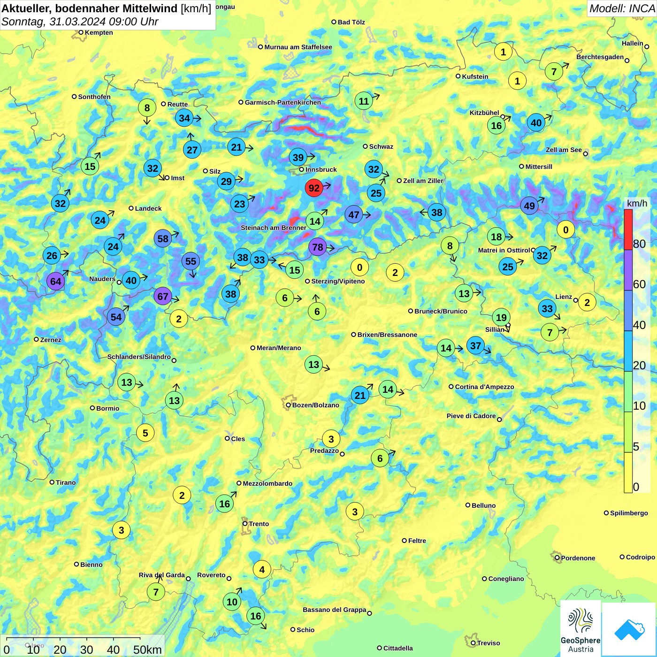Image resolution: width=657 pixels, height=657 pixels.
Task: Select the 7 marker near Riva del Garda
Action: coord(156,592)
